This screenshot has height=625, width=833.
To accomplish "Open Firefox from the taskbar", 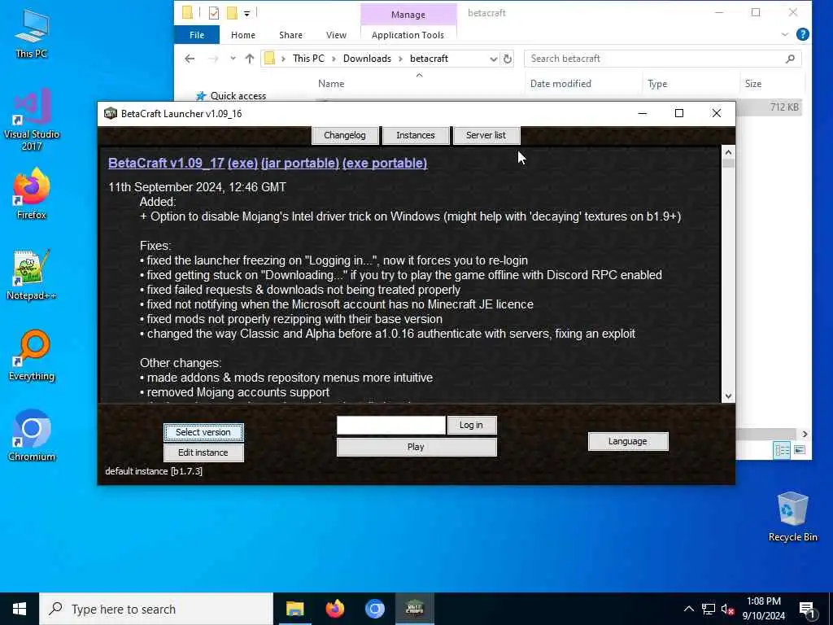I will 334,609.
